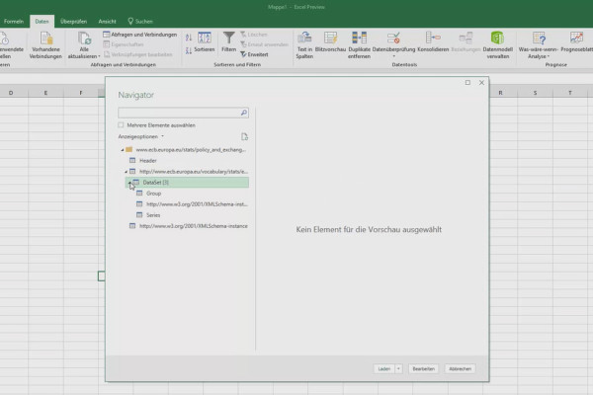
Task: Open the Was-wäre-wenn-Analyse menu
Action: [x=539, y=45]
